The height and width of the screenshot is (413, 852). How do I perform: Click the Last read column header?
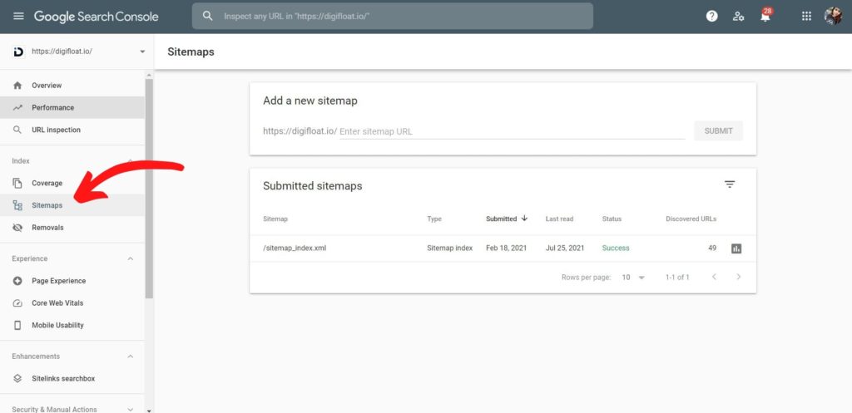click(x=559, y=219)
